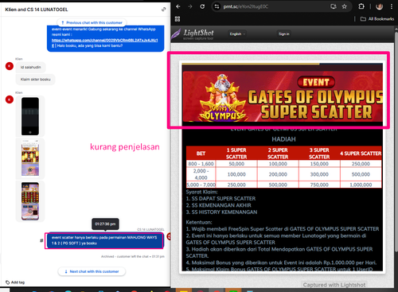
Task: Click the Klien avatar beside 'Id salahudin'
Action: tap(10, 66)
